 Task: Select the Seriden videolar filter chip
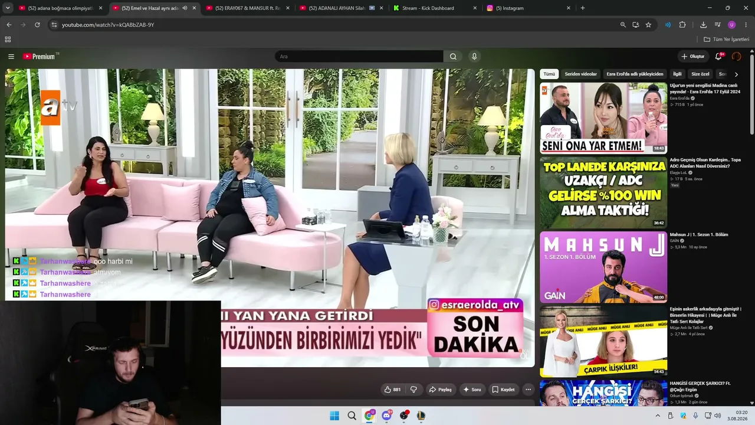click(581, 74)
